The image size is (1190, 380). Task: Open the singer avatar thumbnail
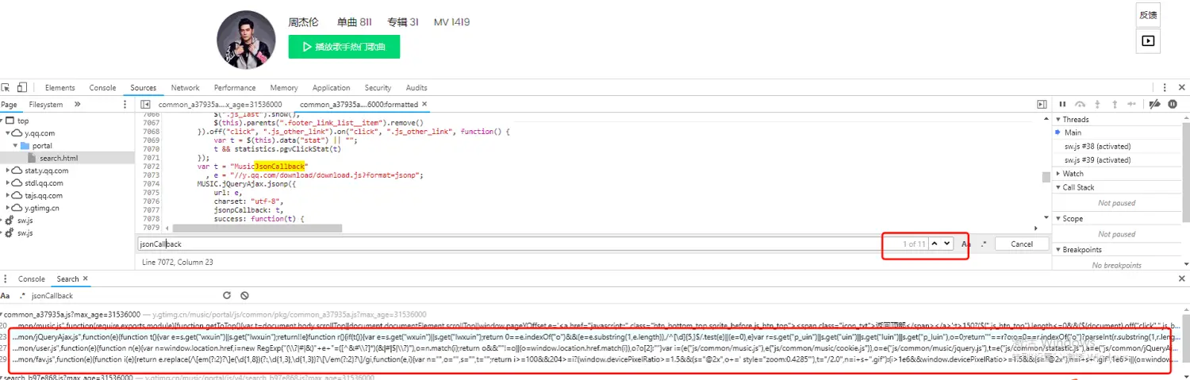245,40
